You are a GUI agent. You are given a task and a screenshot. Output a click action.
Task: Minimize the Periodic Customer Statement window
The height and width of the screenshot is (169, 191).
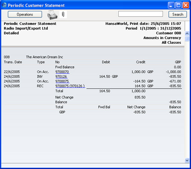(171, 5)
